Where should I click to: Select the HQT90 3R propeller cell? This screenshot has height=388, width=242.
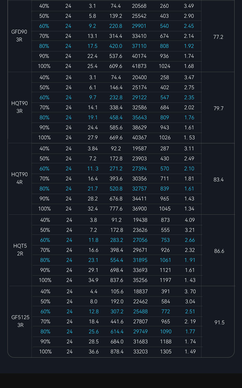(x=19, y=107)
